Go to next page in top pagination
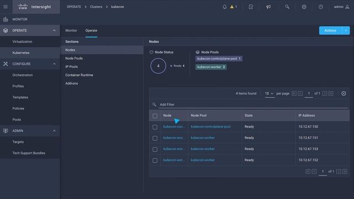Screen dimensions: 354x199 [325, 93]
